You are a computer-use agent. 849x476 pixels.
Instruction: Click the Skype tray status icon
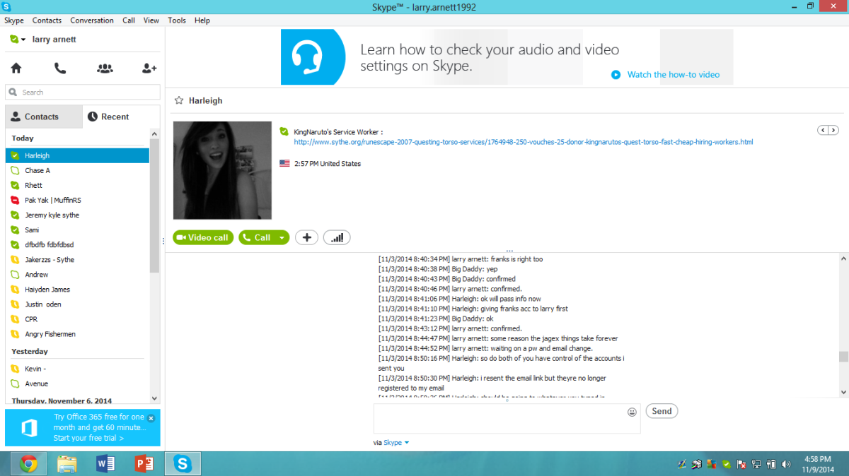tap(727, 464)
